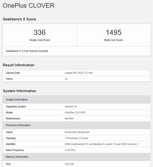Select the processor name Qualcomm Qualcomm
The image size is (153, 167).
(x=77, y=132)
